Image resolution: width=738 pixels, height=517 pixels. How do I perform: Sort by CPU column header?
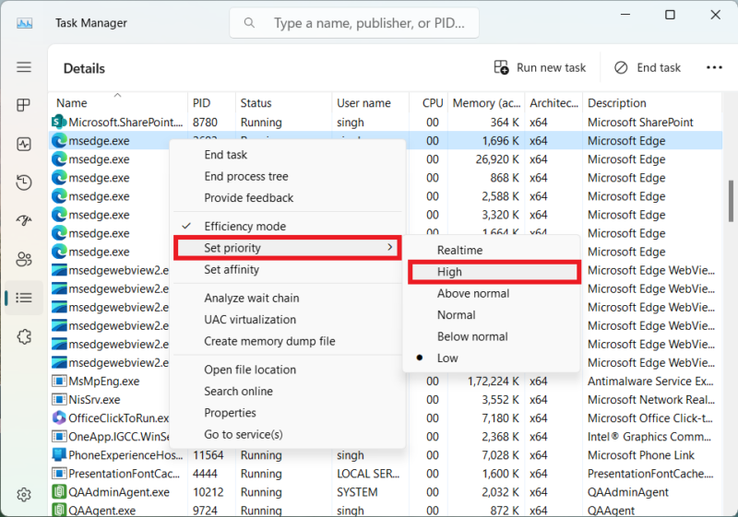(x=429, y=102)
